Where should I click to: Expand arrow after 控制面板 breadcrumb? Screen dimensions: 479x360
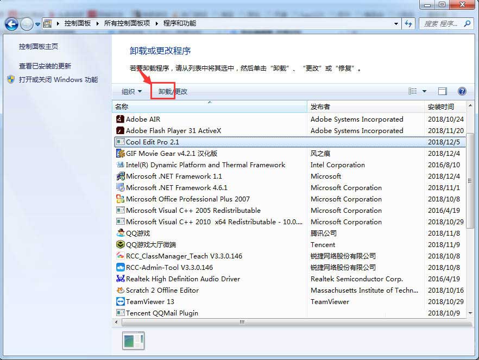click(97, 23)
